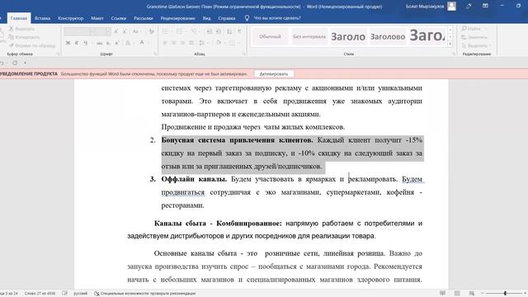Align text right

pyautogui.click(x=182, y=43)
